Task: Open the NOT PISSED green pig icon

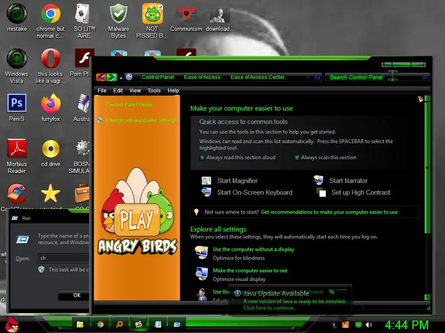Action: (x=153, y=13)
